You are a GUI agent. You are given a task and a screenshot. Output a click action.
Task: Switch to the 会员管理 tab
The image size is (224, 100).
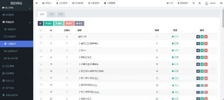point(62,3)
